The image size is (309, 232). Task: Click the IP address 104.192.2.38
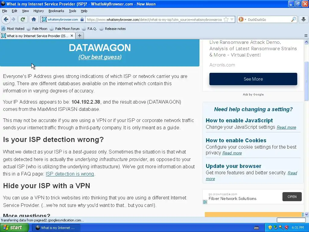86,102
